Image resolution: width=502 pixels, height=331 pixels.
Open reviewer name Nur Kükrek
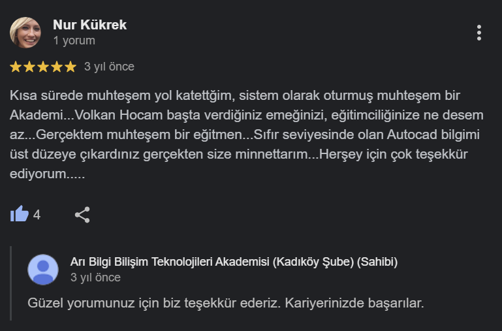click(x=89, y=25)
